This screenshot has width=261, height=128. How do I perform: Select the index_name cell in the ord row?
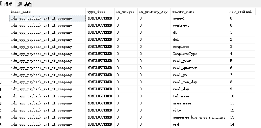48,125
